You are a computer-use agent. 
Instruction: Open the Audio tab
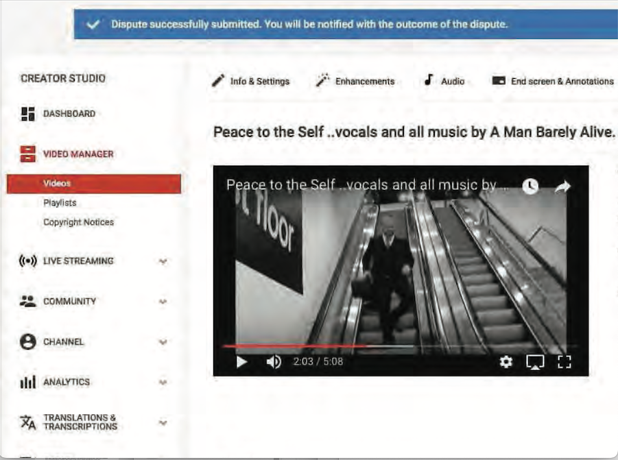coord(444,81)
